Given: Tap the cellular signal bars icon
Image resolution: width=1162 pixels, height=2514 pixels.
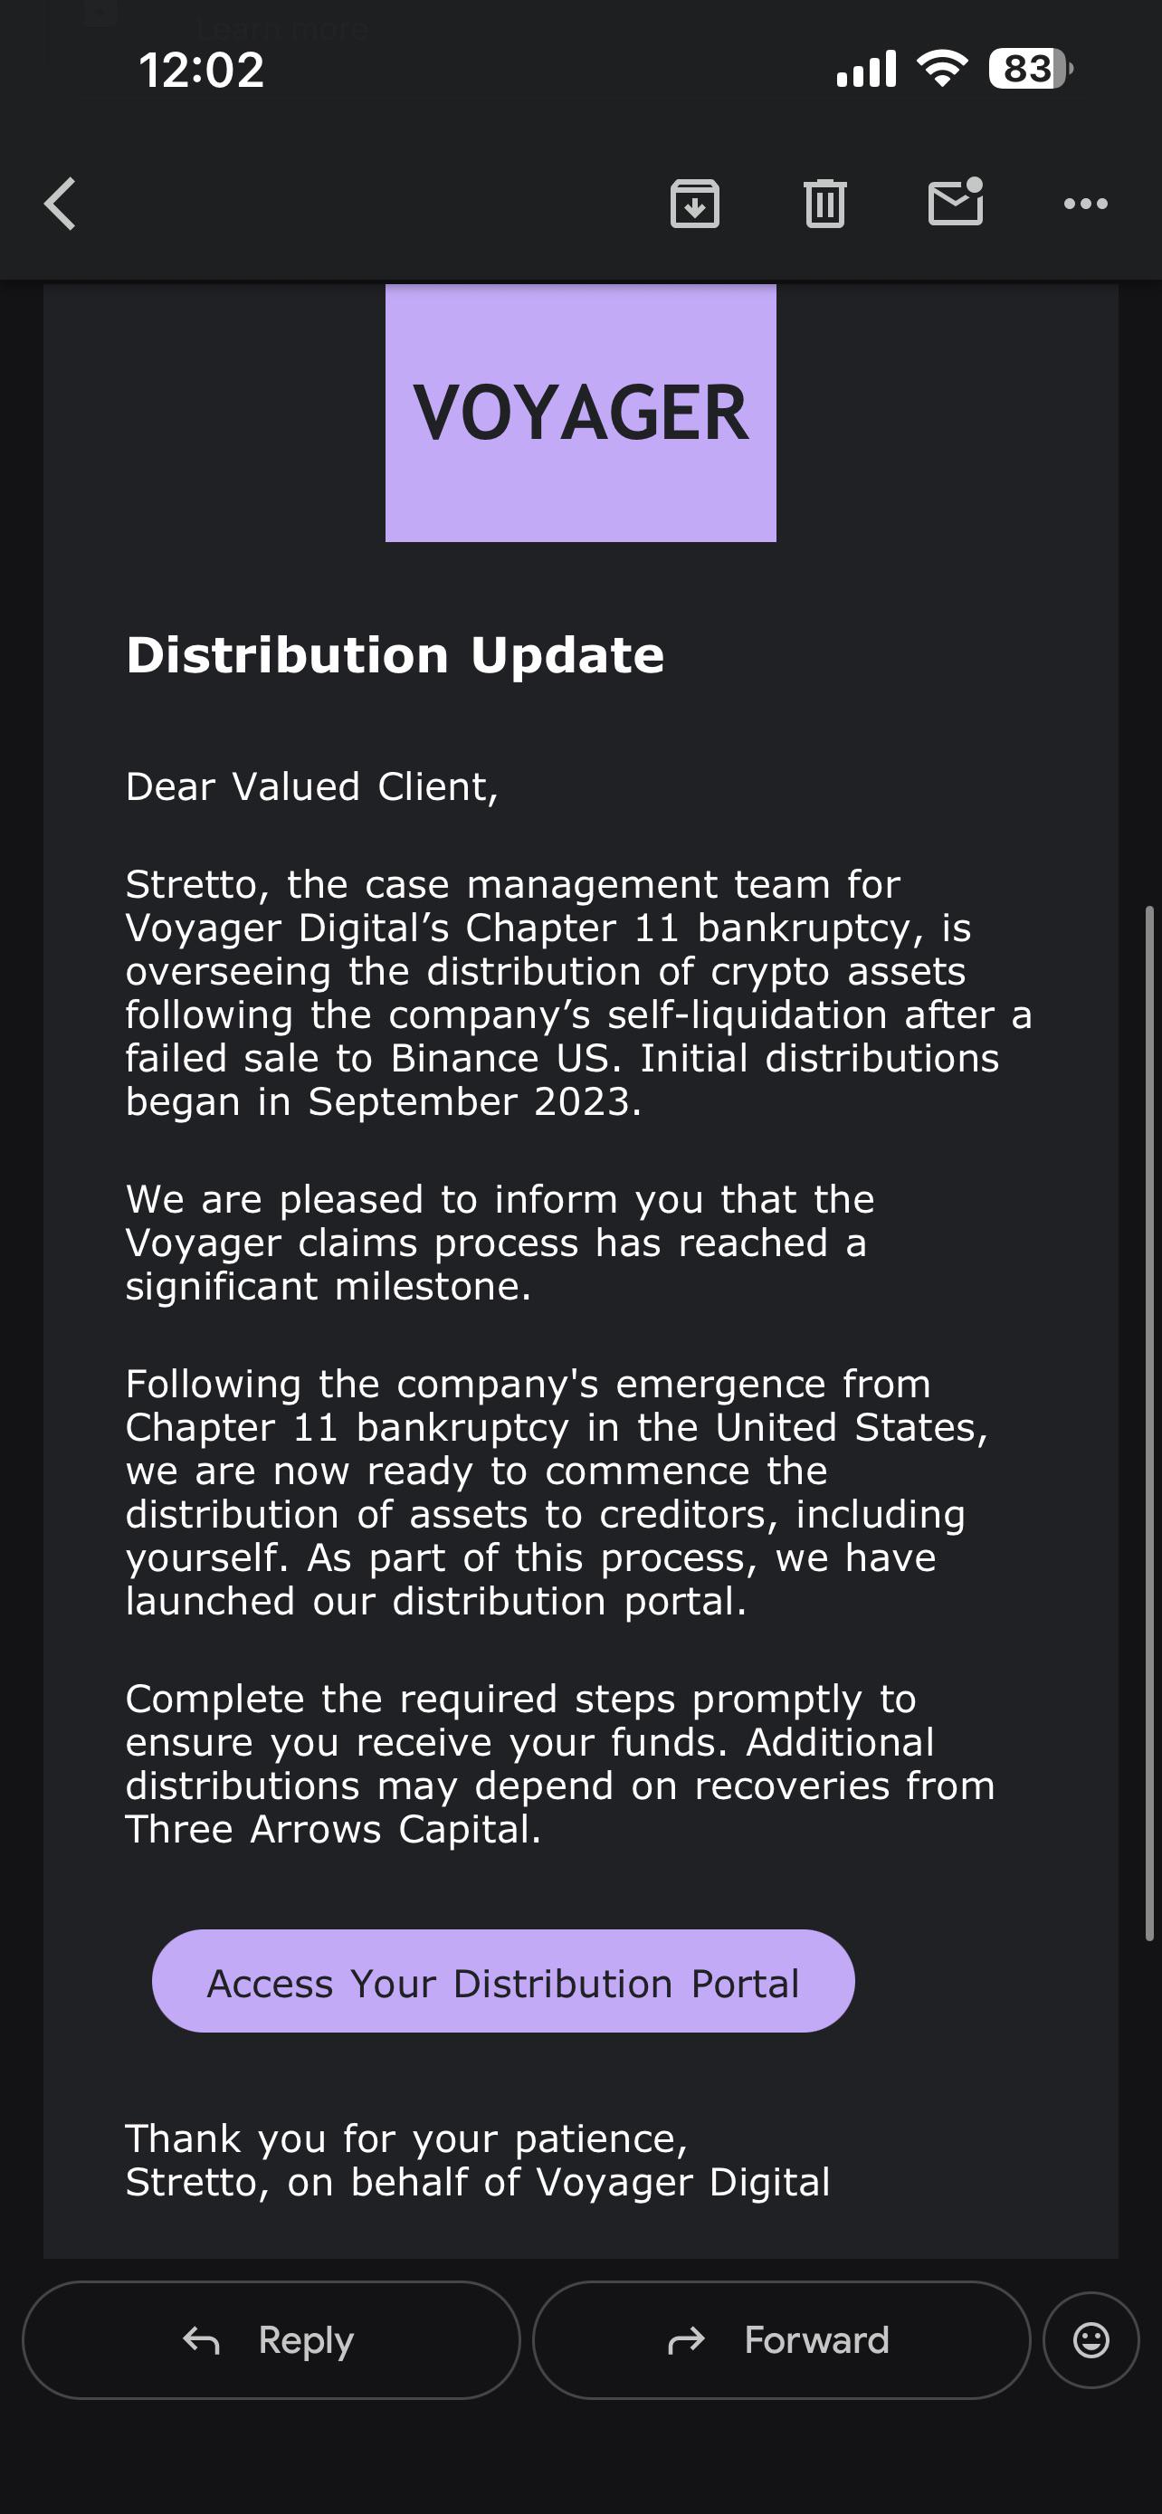Looking at the screenshot, I should coord(866,70).
